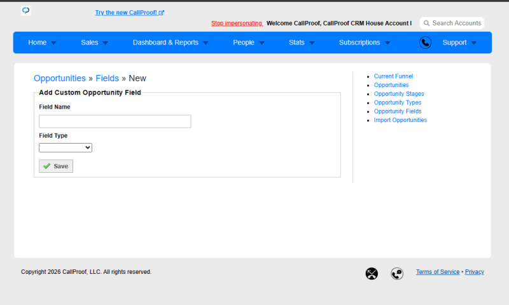This screenshot has width=509, height=305.
Task: Expand the Stats dropdown arrow
Action: [312, 43]
